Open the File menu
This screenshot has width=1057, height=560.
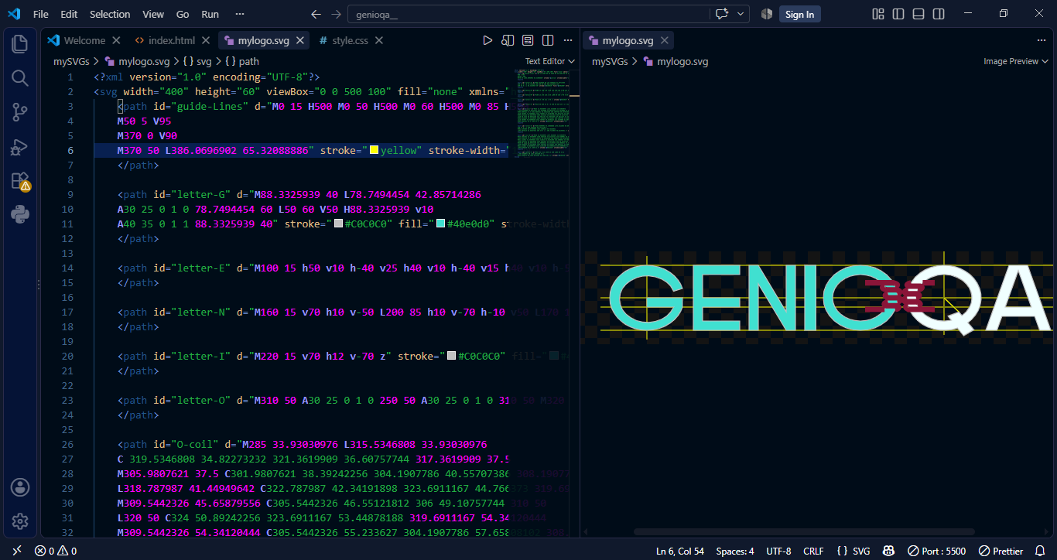[41, 14]
